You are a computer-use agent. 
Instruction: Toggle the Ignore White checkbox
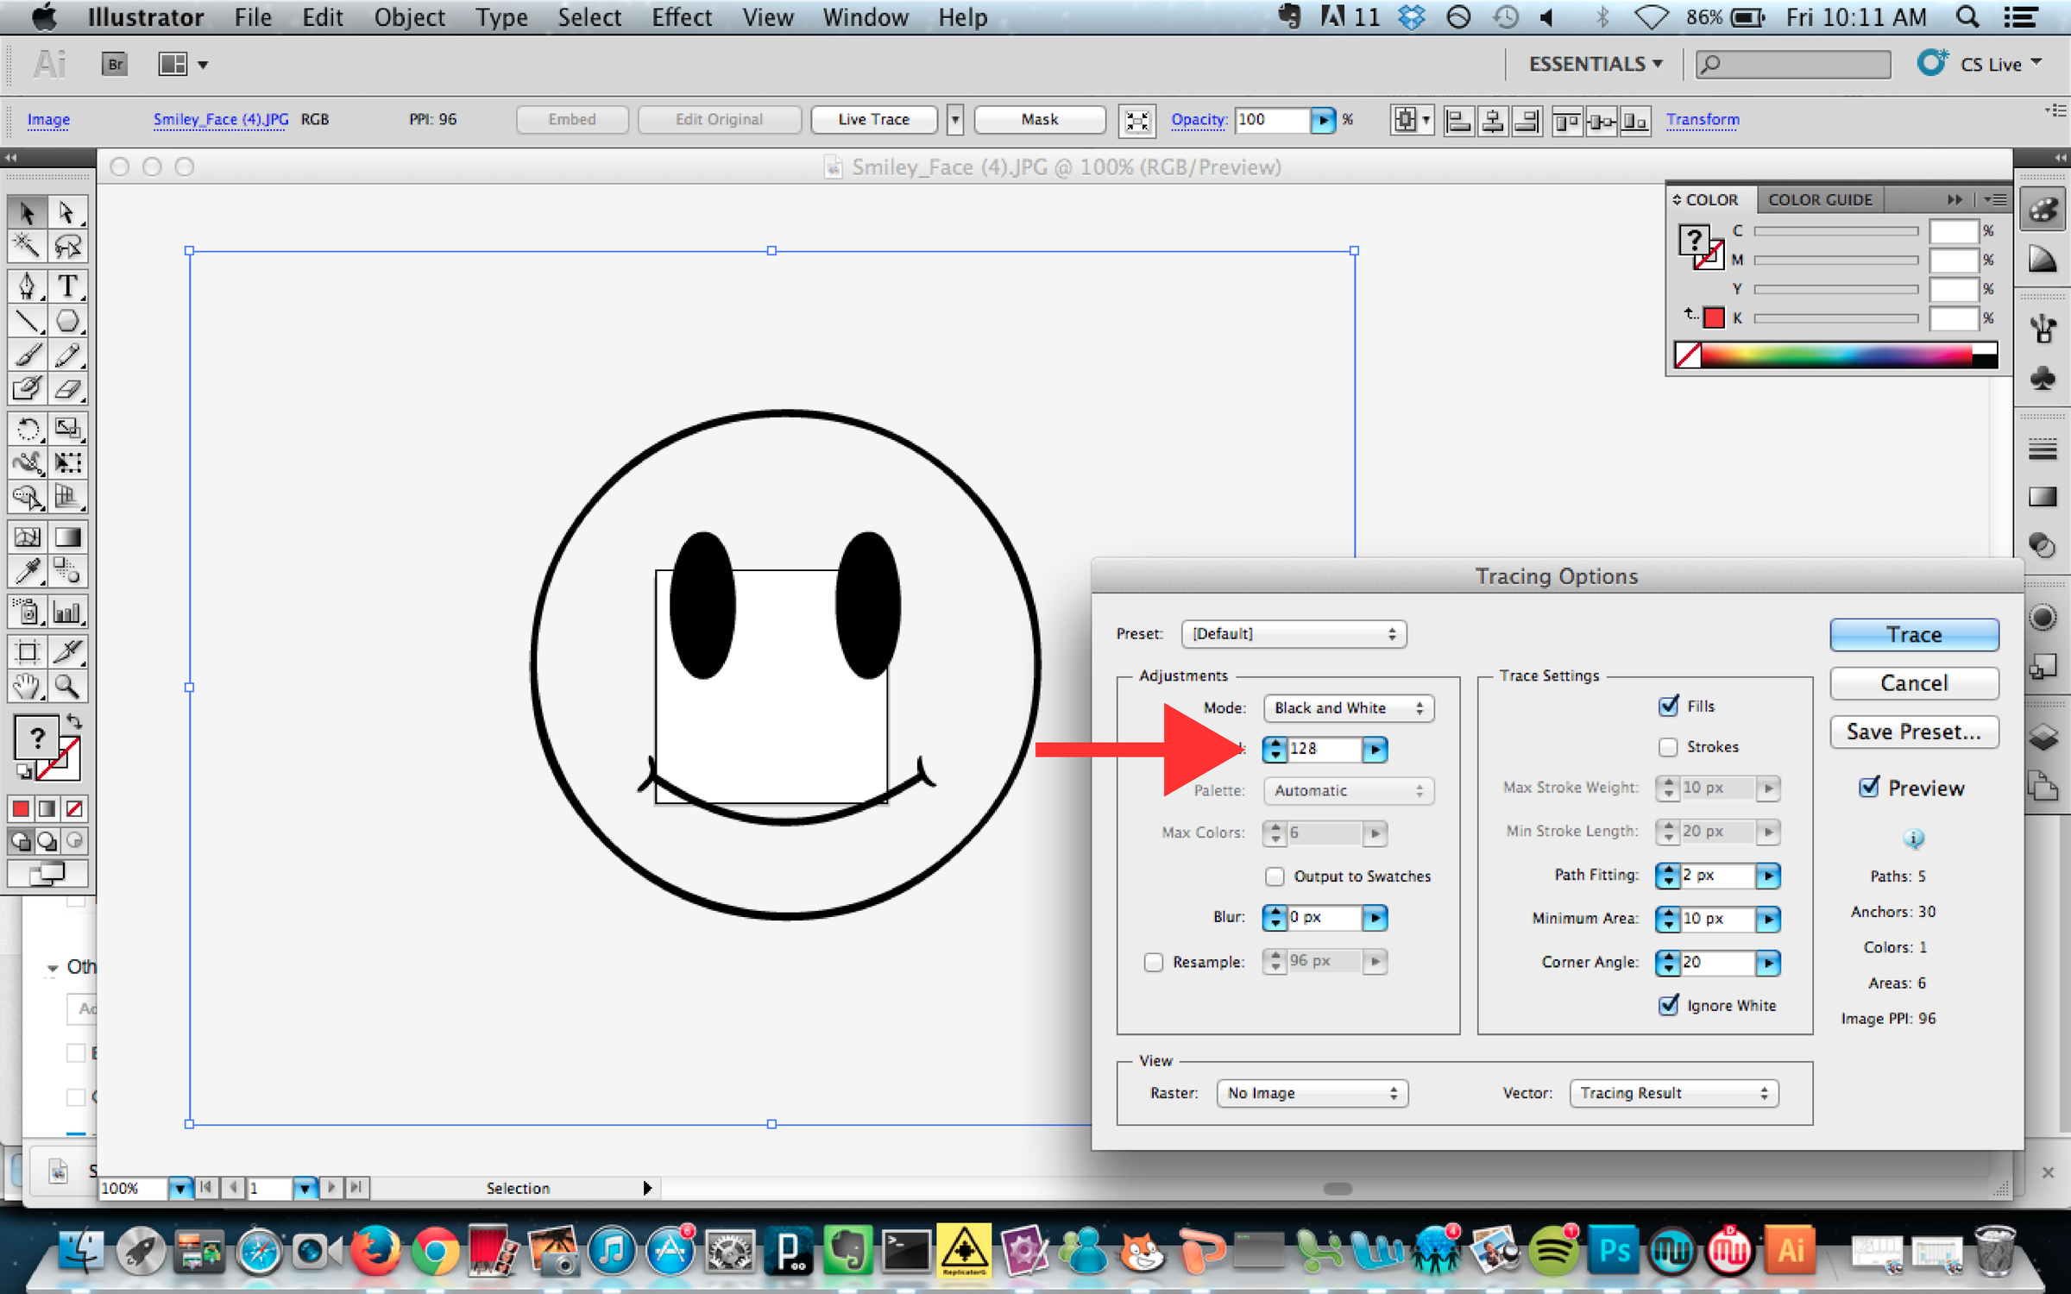[x=1668, y=1005]
